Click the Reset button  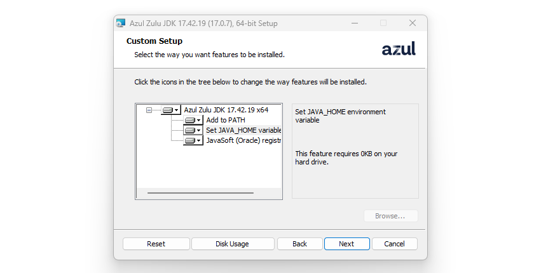[156, 244]
